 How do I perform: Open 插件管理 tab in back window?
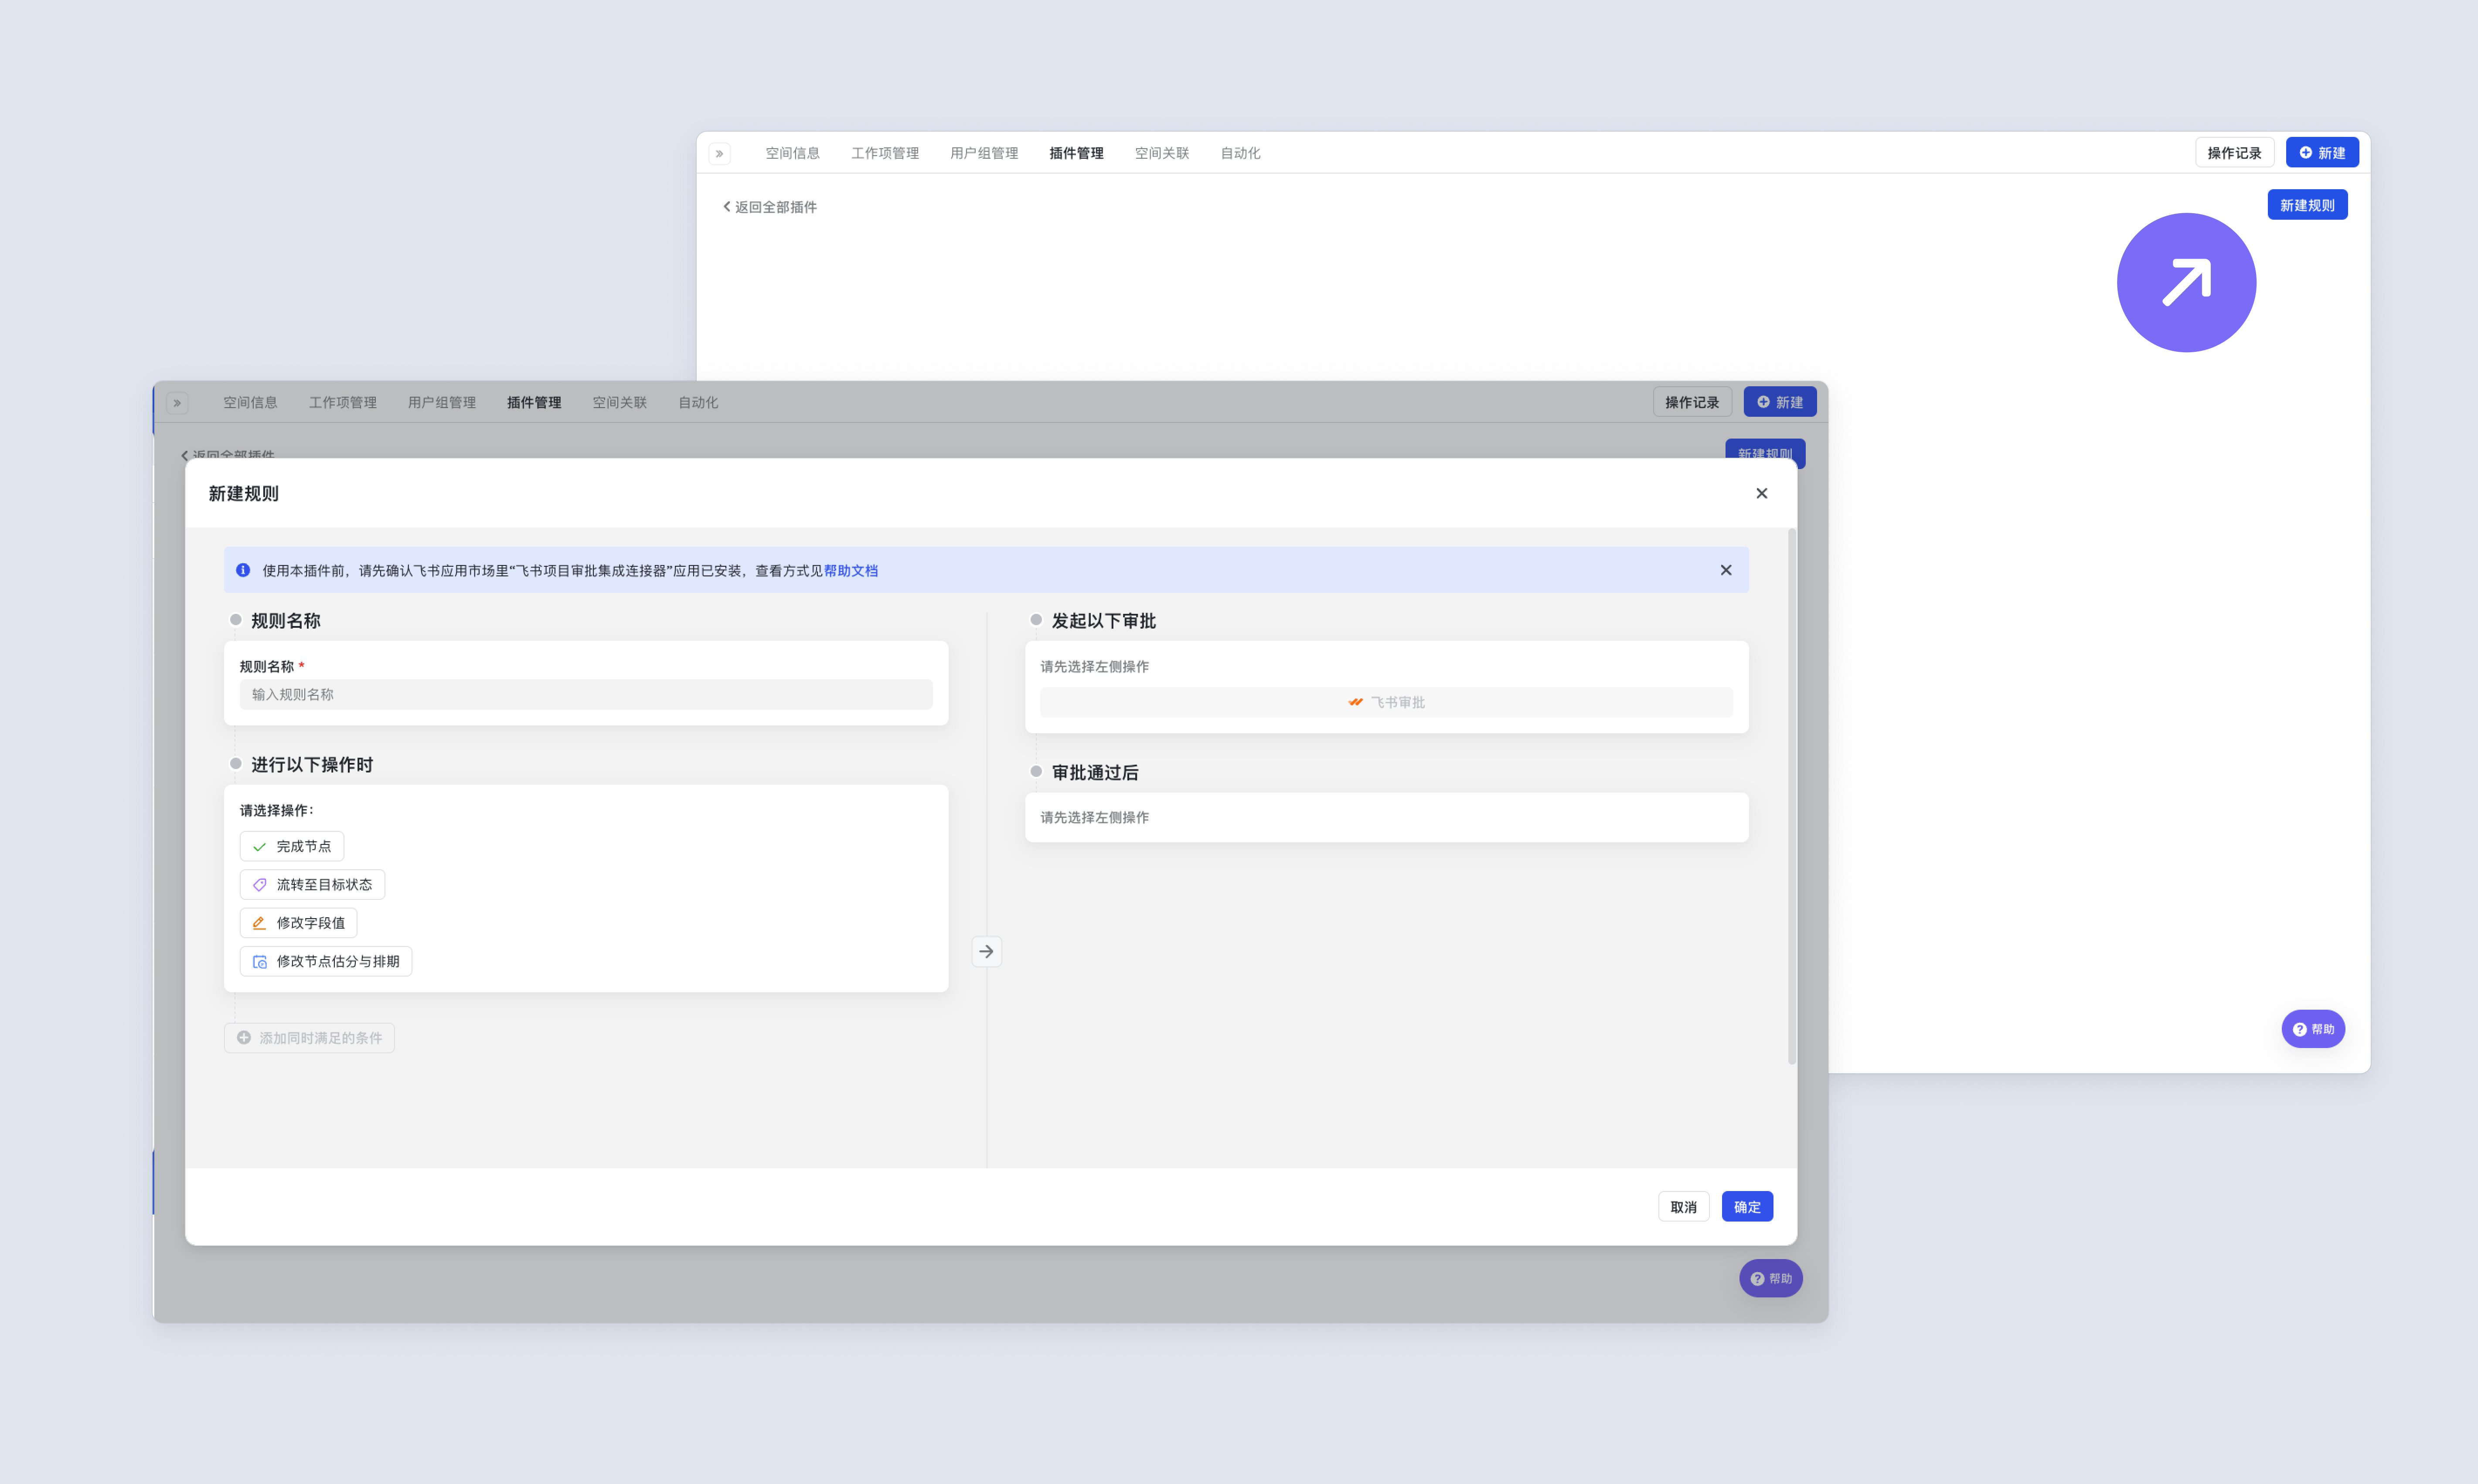(x=1076, y=153)
